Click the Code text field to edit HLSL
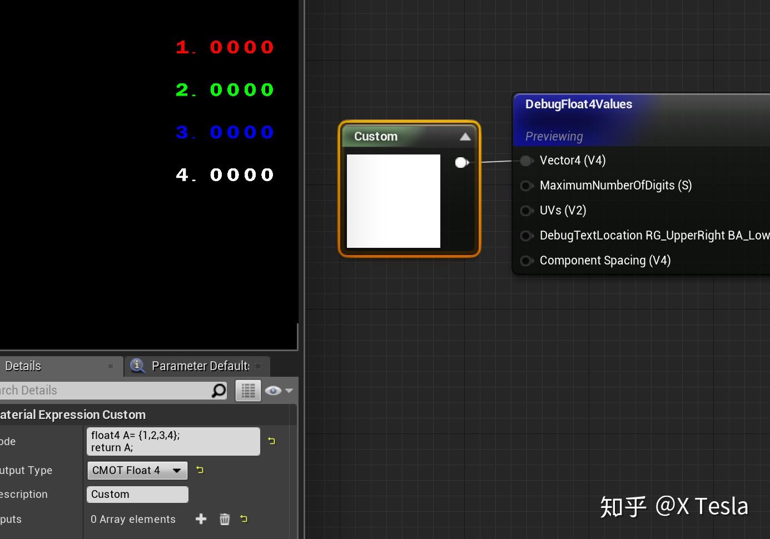Image resolution: width=770 pixels, height=539 pixels. click(172, 441)
